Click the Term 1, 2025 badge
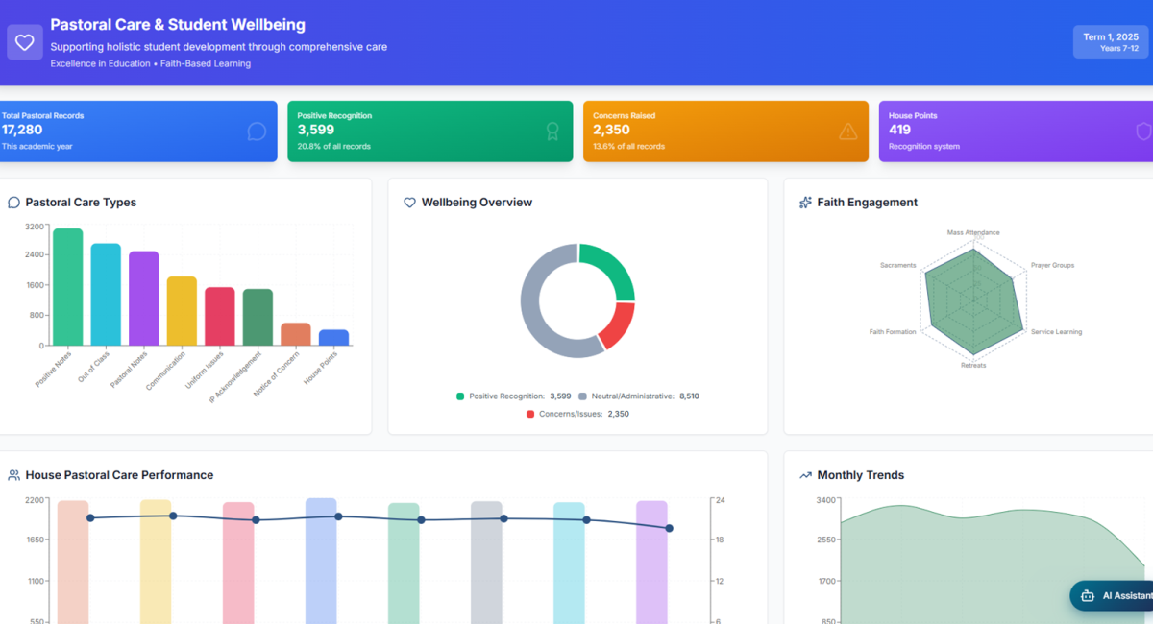This screenshot has height=624, width=1153. click(1111, 42)
